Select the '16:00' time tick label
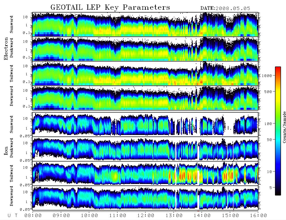The height and width of the screenshot is (220, 286). 258,215
